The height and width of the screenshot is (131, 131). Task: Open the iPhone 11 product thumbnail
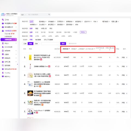[30, 112]
